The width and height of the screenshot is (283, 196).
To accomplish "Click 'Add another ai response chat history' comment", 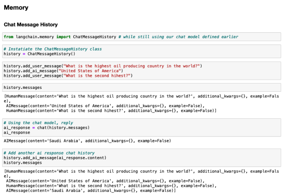I will (49, 153).
